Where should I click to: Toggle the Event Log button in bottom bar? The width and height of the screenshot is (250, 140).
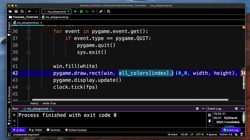tap(231, 130)
